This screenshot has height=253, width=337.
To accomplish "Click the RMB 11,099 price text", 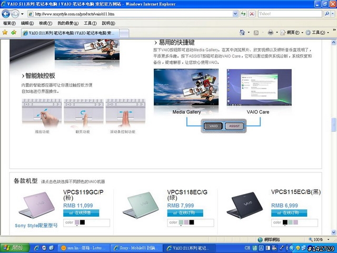I will click(x=78, y=206).
